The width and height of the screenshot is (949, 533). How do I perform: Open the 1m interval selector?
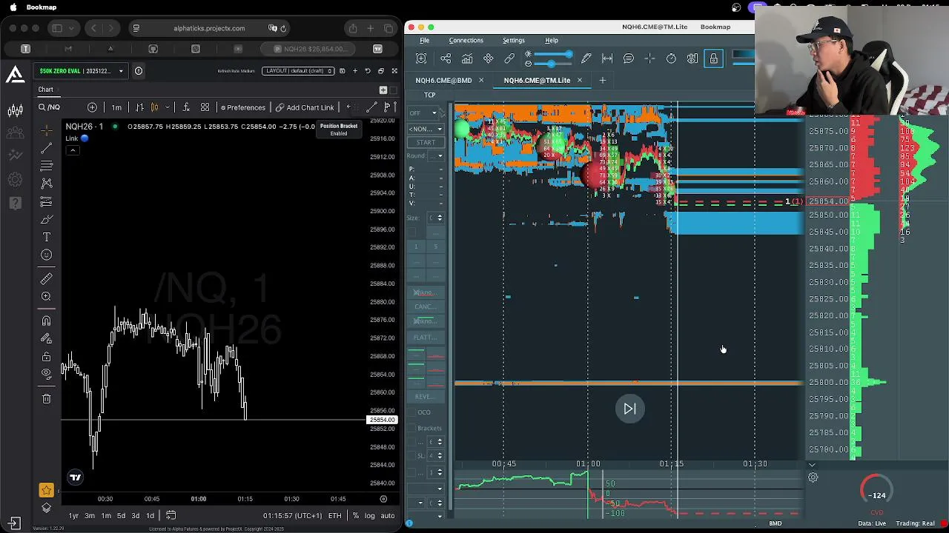pos(116,107)
